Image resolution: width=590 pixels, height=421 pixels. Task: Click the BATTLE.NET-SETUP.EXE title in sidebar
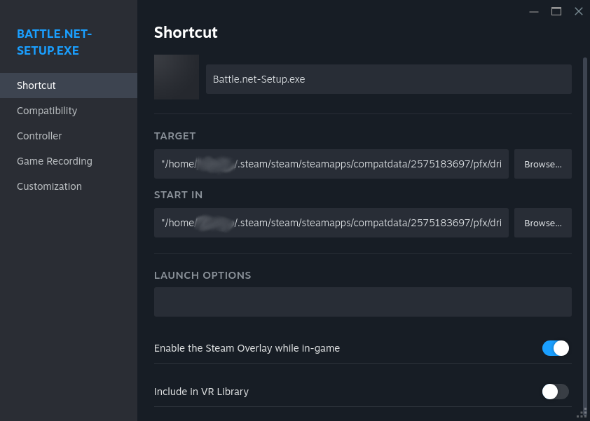click(x=55, y=42)
